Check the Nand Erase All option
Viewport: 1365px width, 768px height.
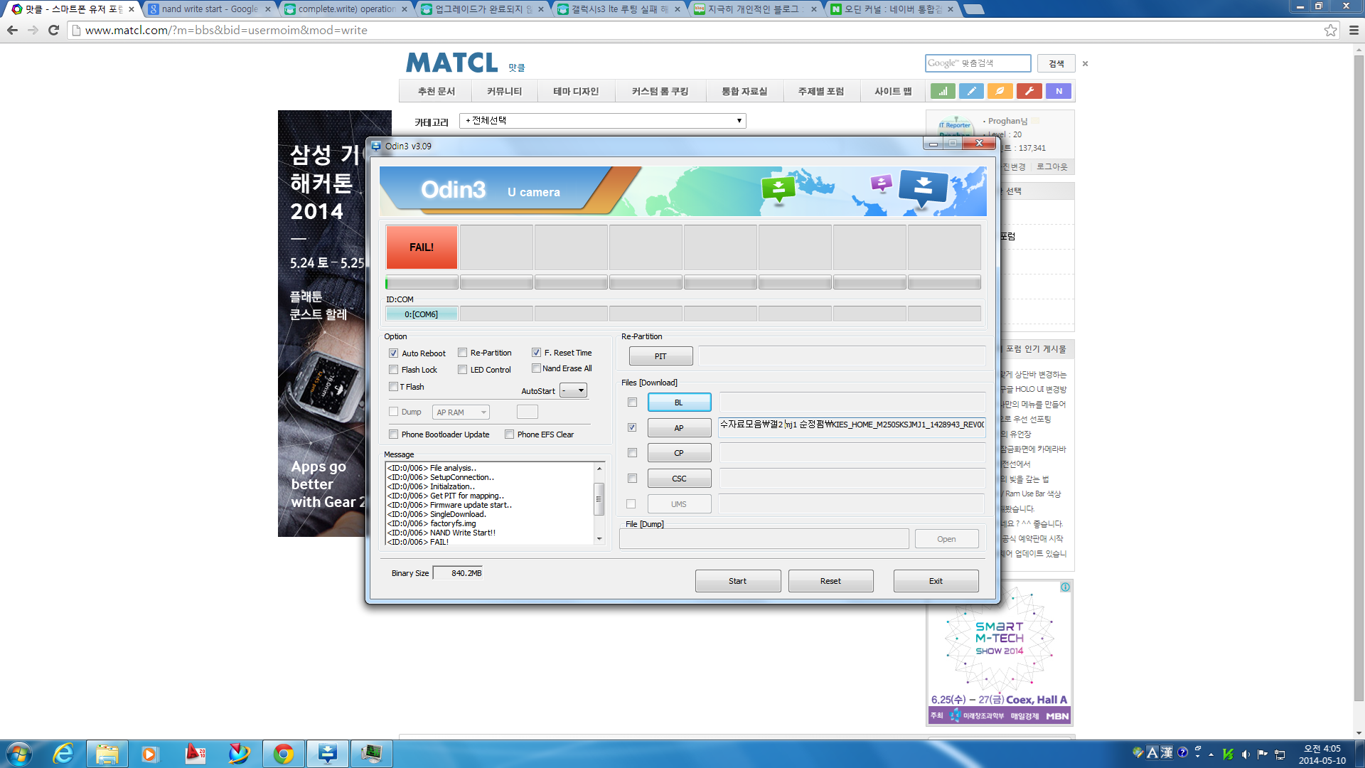tap(536, 368)
